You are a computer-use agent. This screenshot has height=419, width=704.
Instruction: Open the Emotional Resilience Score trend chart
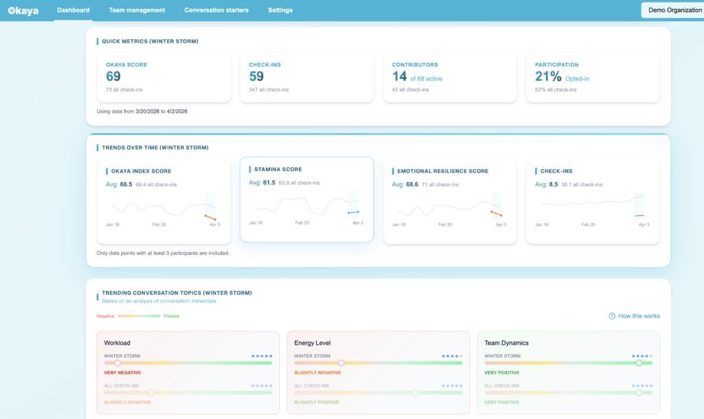pyautogui.click(x=450, y=201)
